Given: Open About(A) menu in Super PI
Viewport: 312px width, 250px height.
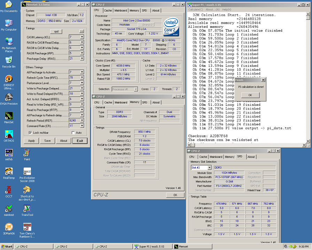Looking at the screenshot, I should coord(212,9).
